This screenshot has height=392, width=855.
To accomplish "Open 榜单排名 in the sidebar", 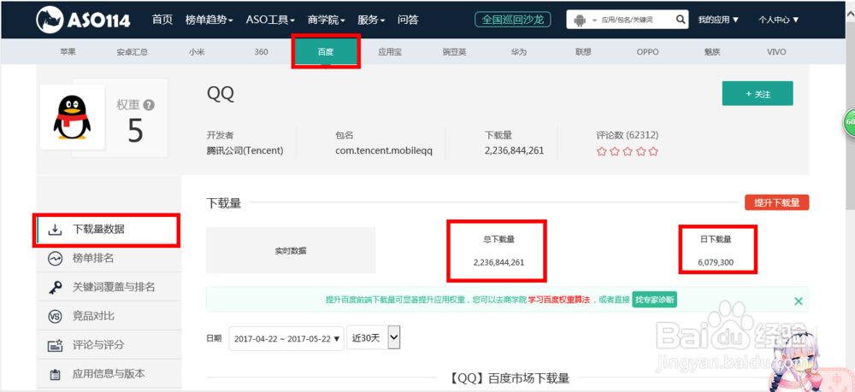I will tap(109, 259).
